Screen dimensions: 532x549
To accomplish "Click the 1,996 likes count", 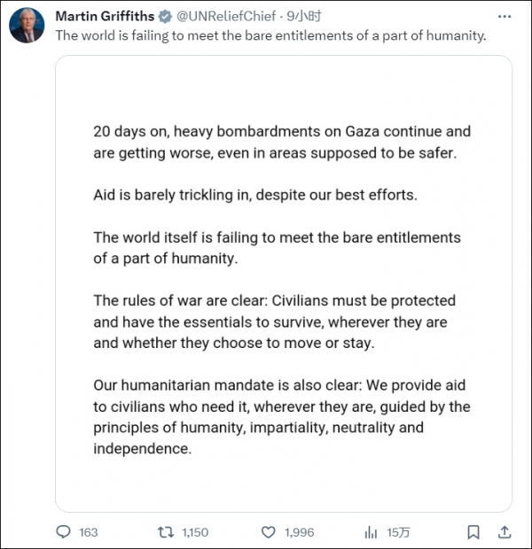I will [x=299, y=532].
